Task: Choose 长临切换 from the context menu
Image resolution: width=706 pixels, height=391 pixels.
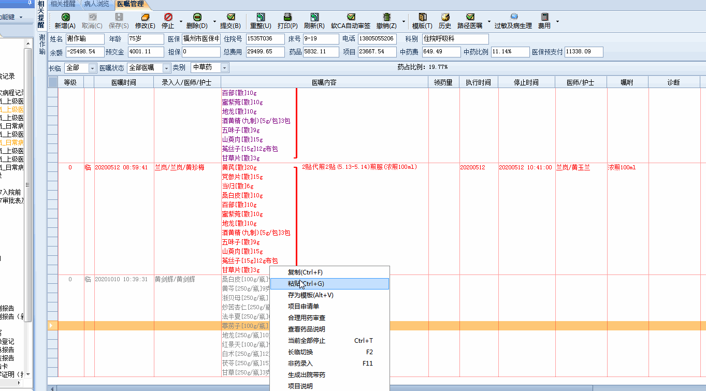Action: pos(329,352)
